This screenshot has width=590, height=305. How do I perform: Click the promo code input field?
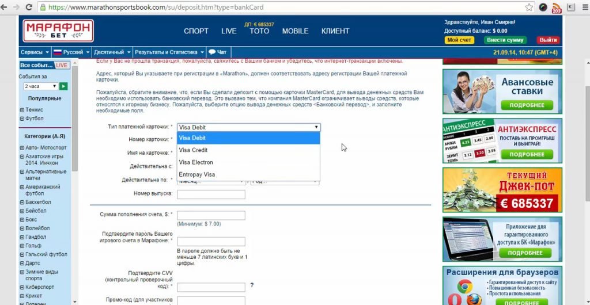tap(211, 301)
